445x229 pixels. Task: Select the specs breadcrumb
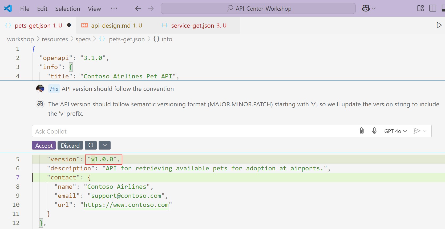click(x=83, y=39)
